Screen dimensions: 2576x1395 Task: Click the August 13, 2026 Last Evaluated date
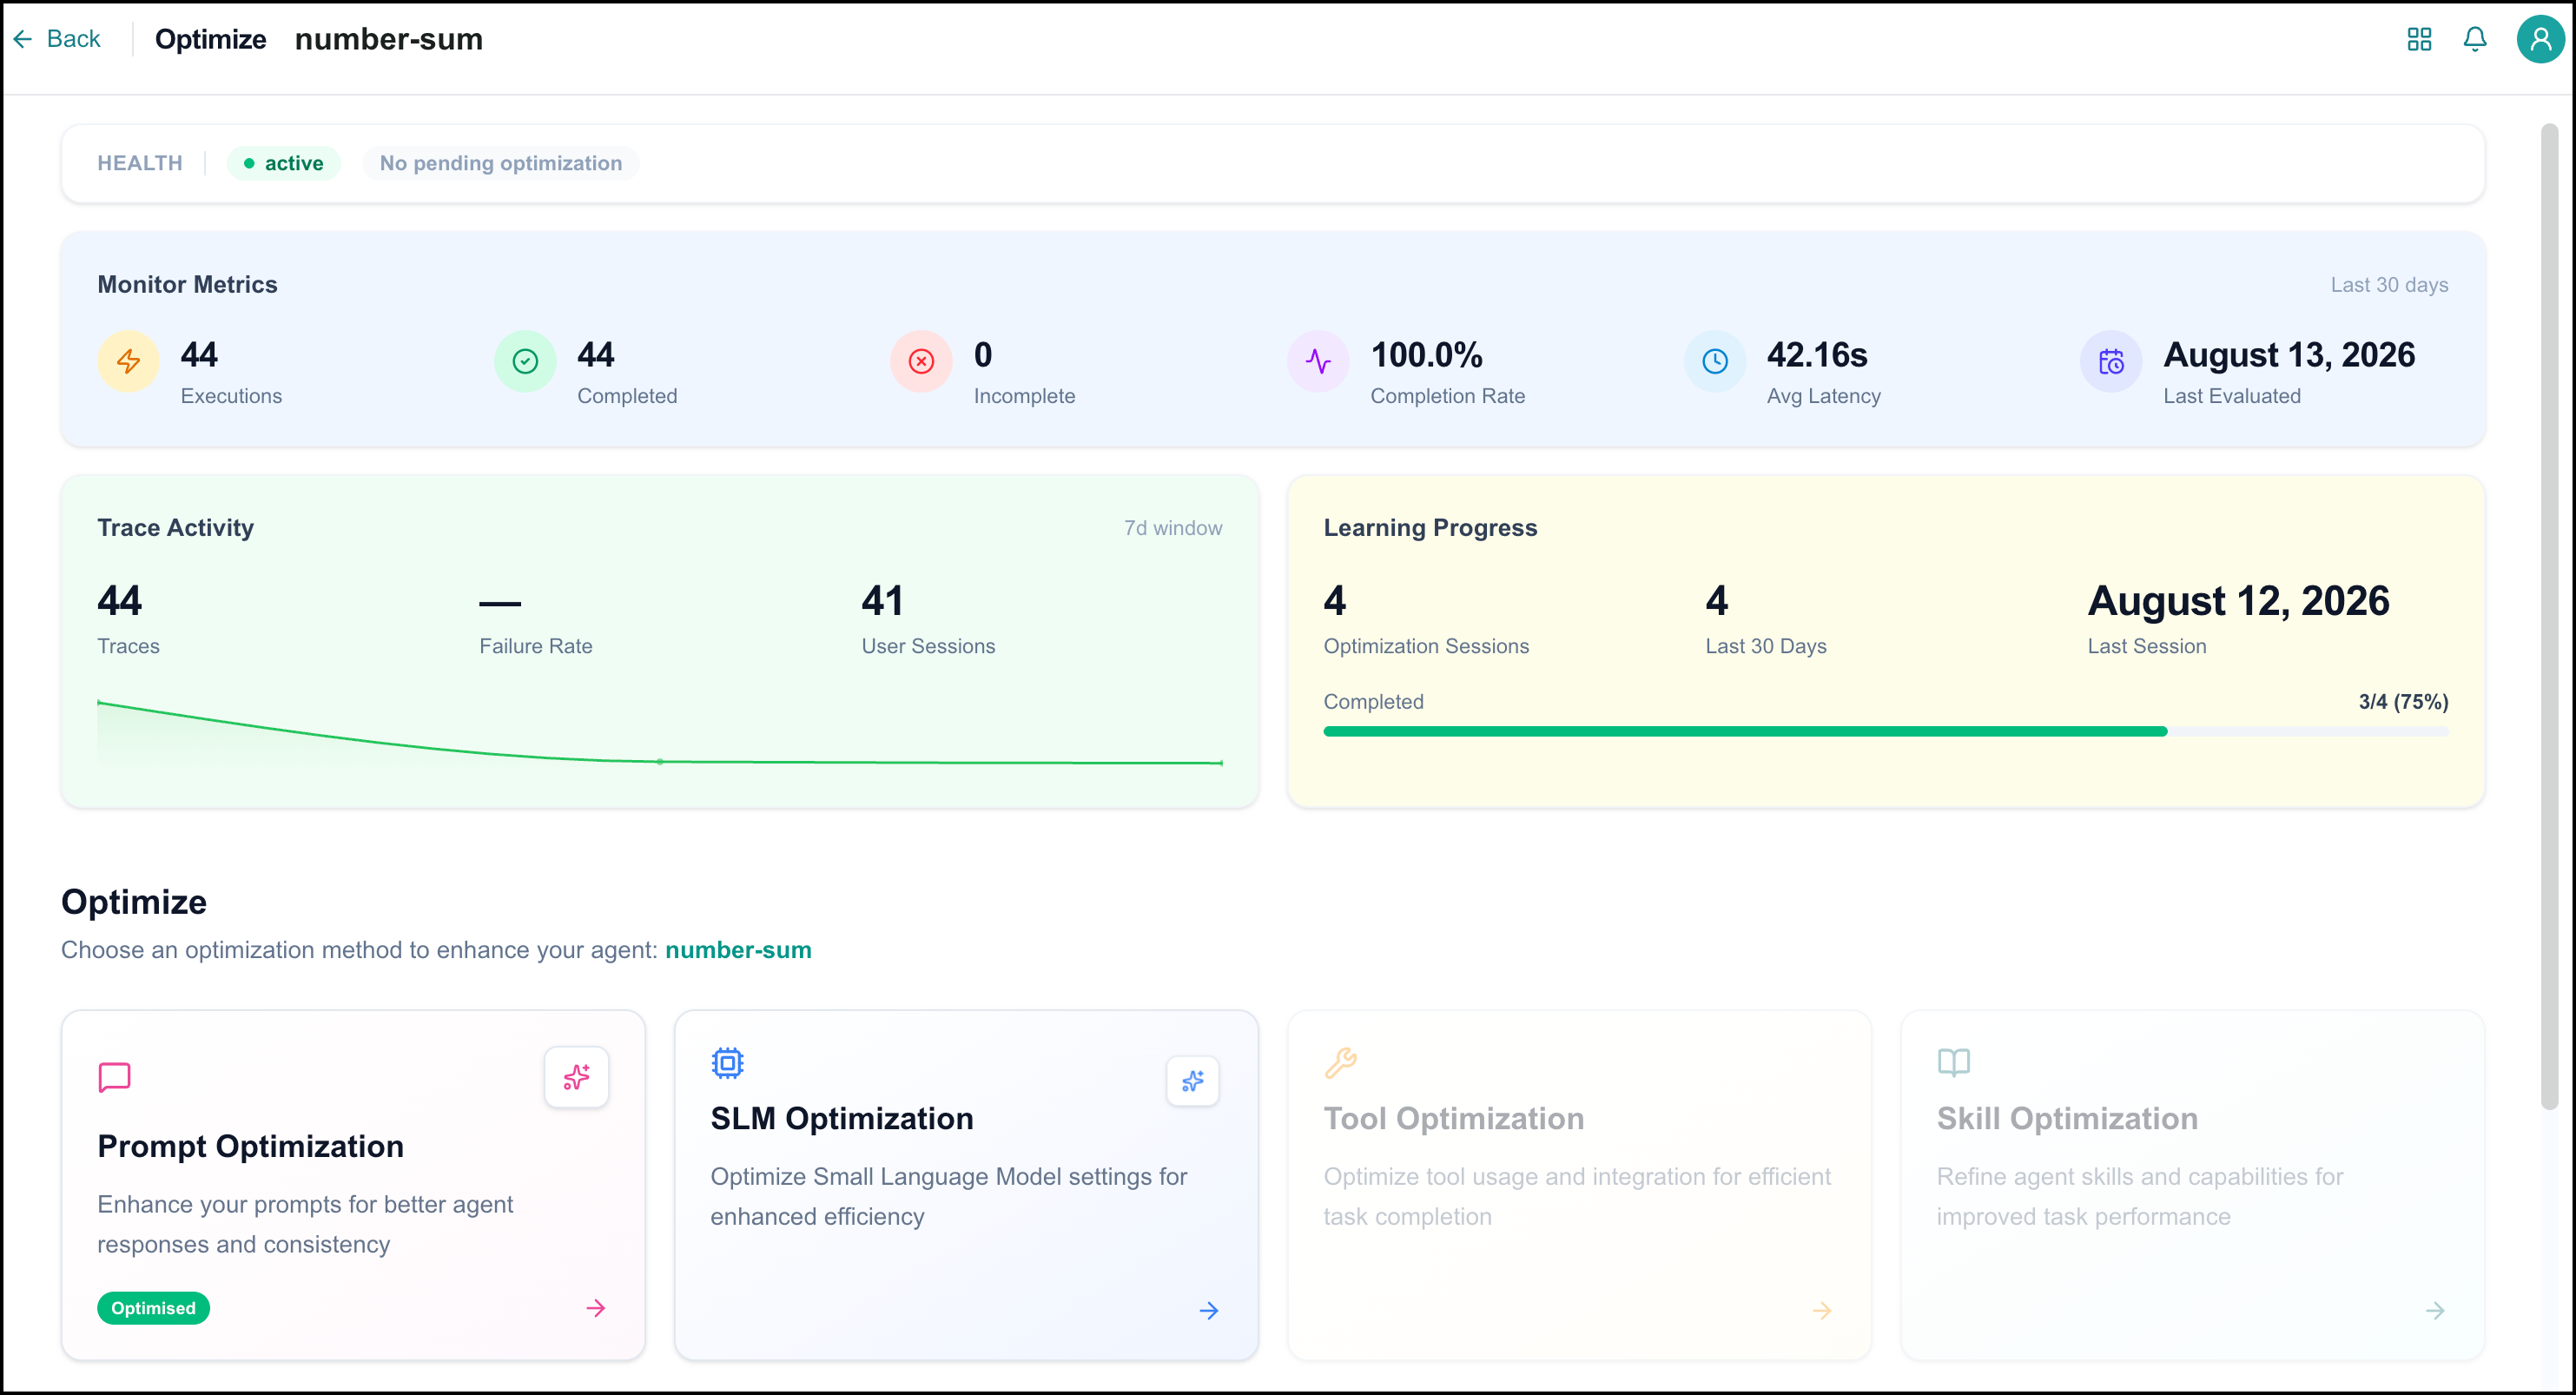[2289, 355]
